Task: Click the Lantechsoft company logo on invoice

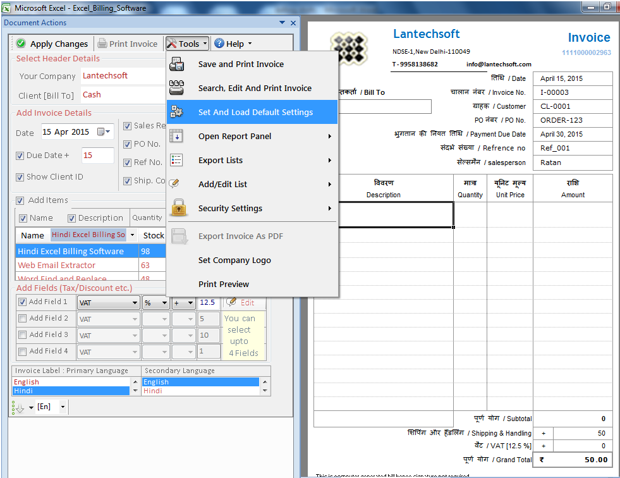Action: [x=349, y=48]
